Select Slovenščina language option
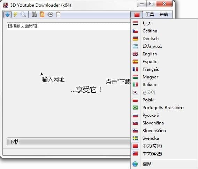The width and height of the screenshot is (198, 169). coord(164,131)
